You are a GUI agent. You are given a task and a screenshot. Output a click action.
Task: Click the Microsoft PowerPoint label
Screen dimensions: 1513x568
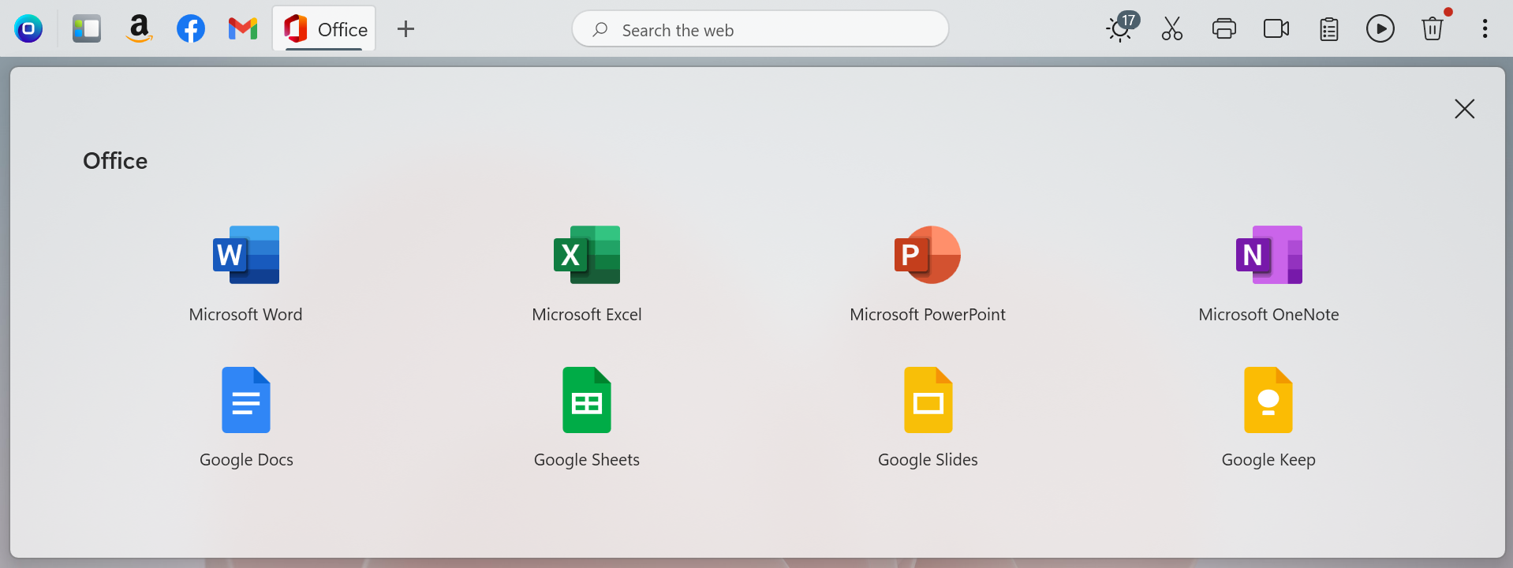pyautogui.click(x=928, y=315)
